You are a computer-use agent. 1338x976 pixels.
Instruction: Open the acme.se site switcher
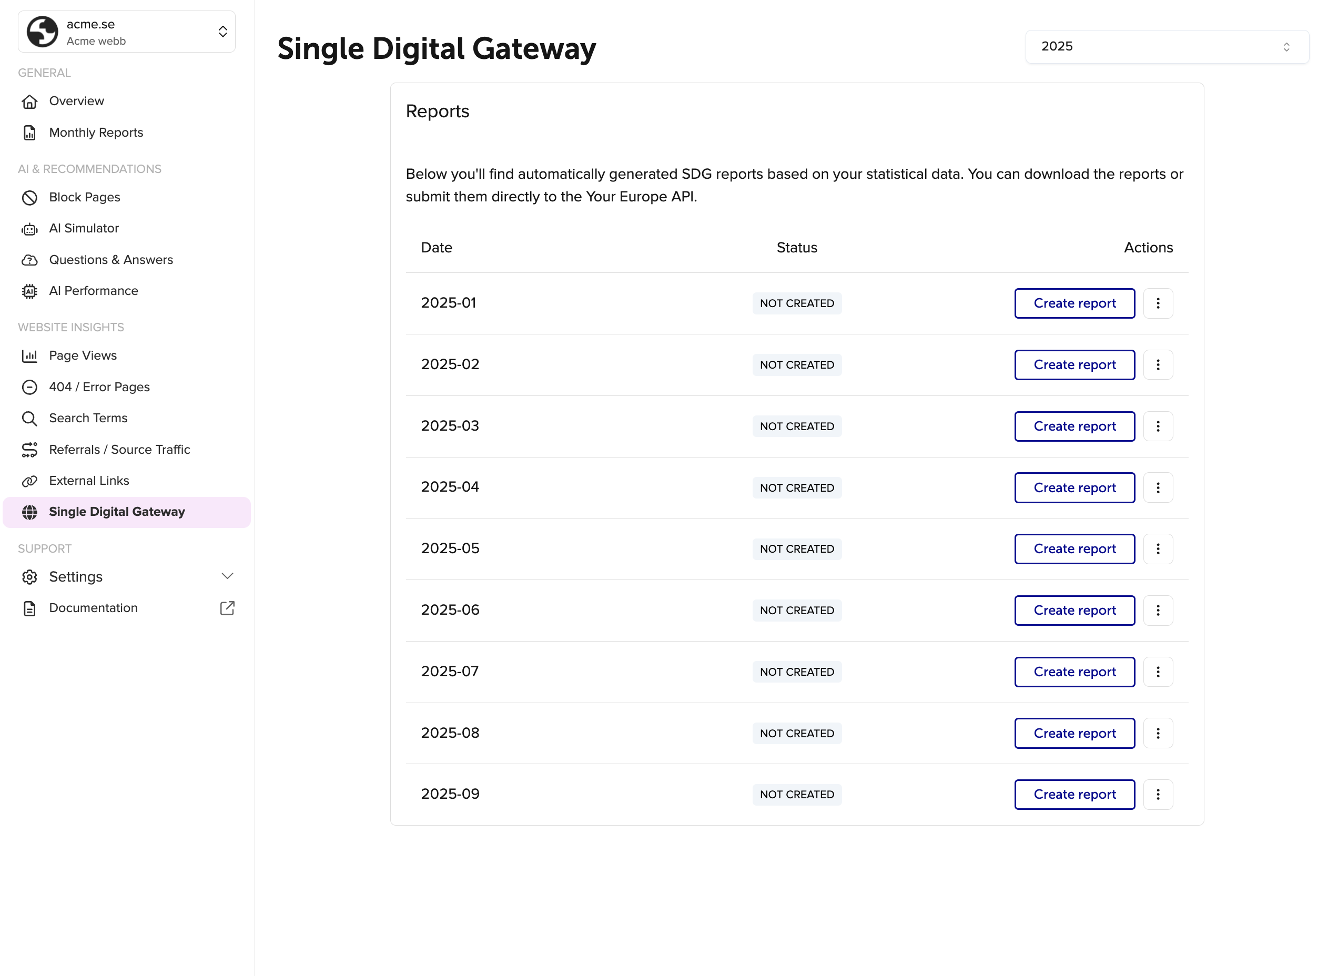point(126,32)
